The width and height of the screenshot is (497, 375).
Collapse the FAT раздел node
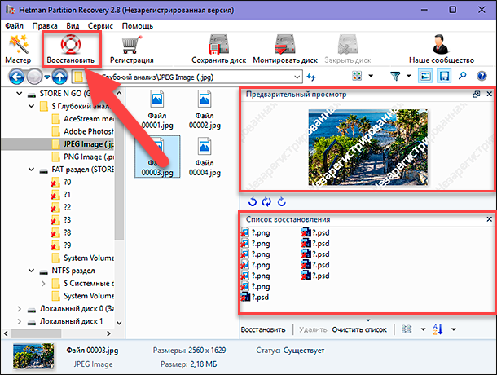(x=32, y=170)
